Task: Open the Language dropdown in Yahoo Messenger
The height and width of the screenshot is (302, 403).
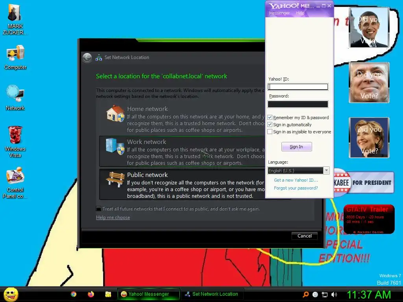Action: pos(326,171)
